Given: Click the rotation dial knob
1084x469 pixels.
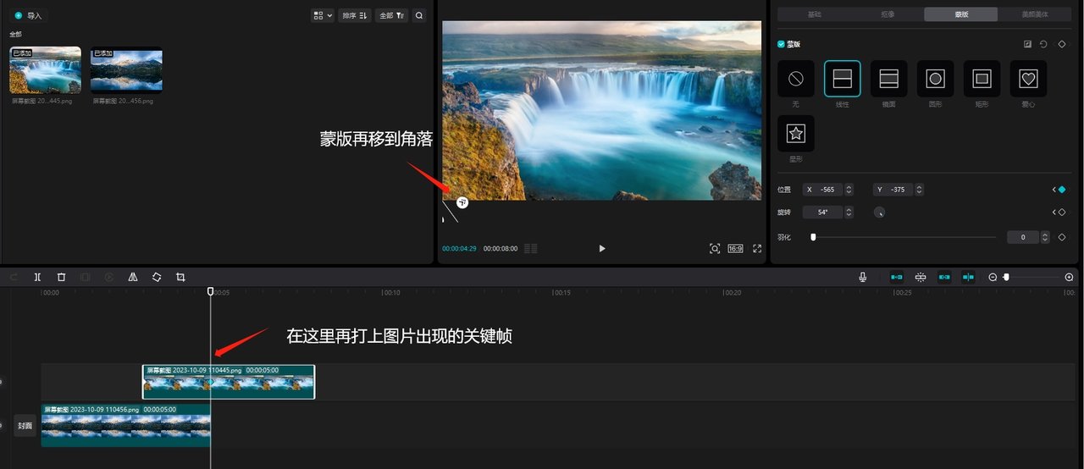Looking at the screenshot, I should [x=880, y=212].
